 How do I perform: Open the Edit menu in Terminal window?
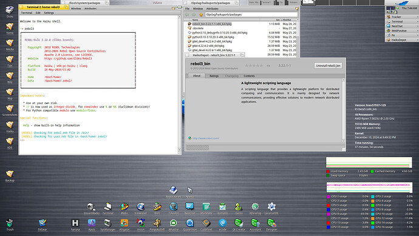click(x=38, y=13)
